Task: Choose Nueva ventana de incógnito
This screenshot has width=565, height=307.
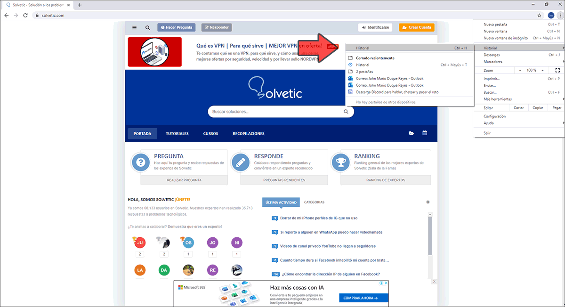Action: [519, 38]
